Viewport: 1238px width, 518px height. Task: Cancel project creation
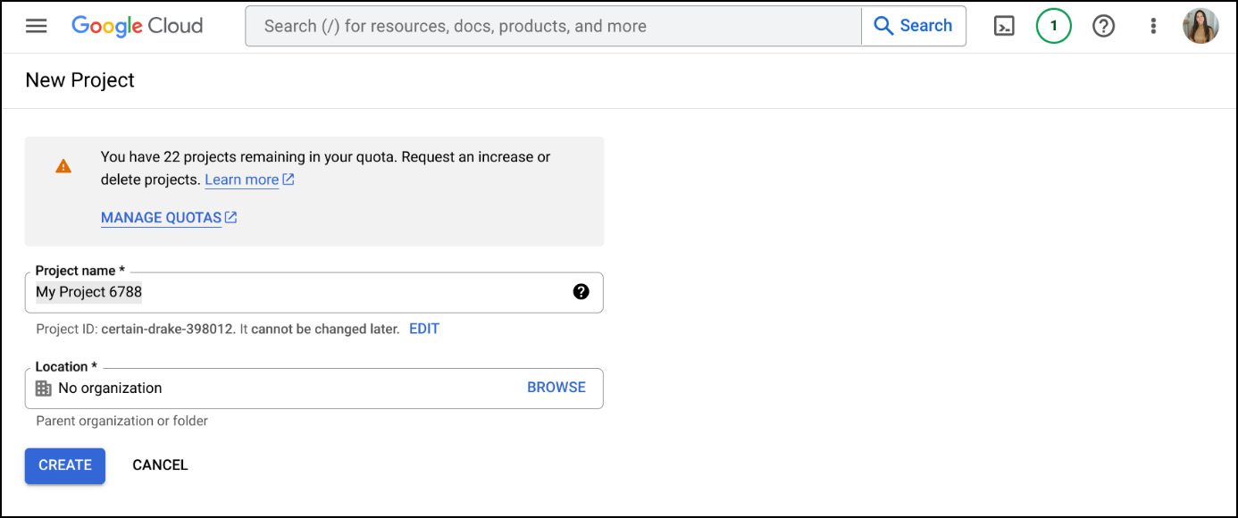pyautogui.click(x=160, y=465)
